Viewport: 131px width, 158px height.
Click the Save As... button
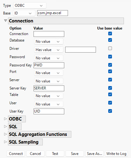pos(94,154)
